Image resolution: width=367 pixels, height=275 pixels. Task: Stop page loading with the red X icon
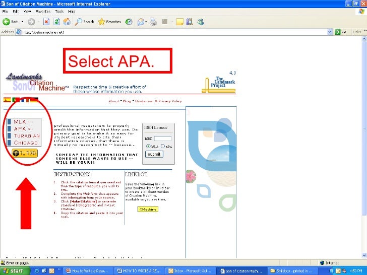[x=46, y=22]
